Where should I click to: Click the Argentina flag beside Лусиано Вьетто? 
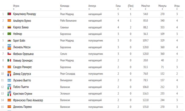click(9, 80)
